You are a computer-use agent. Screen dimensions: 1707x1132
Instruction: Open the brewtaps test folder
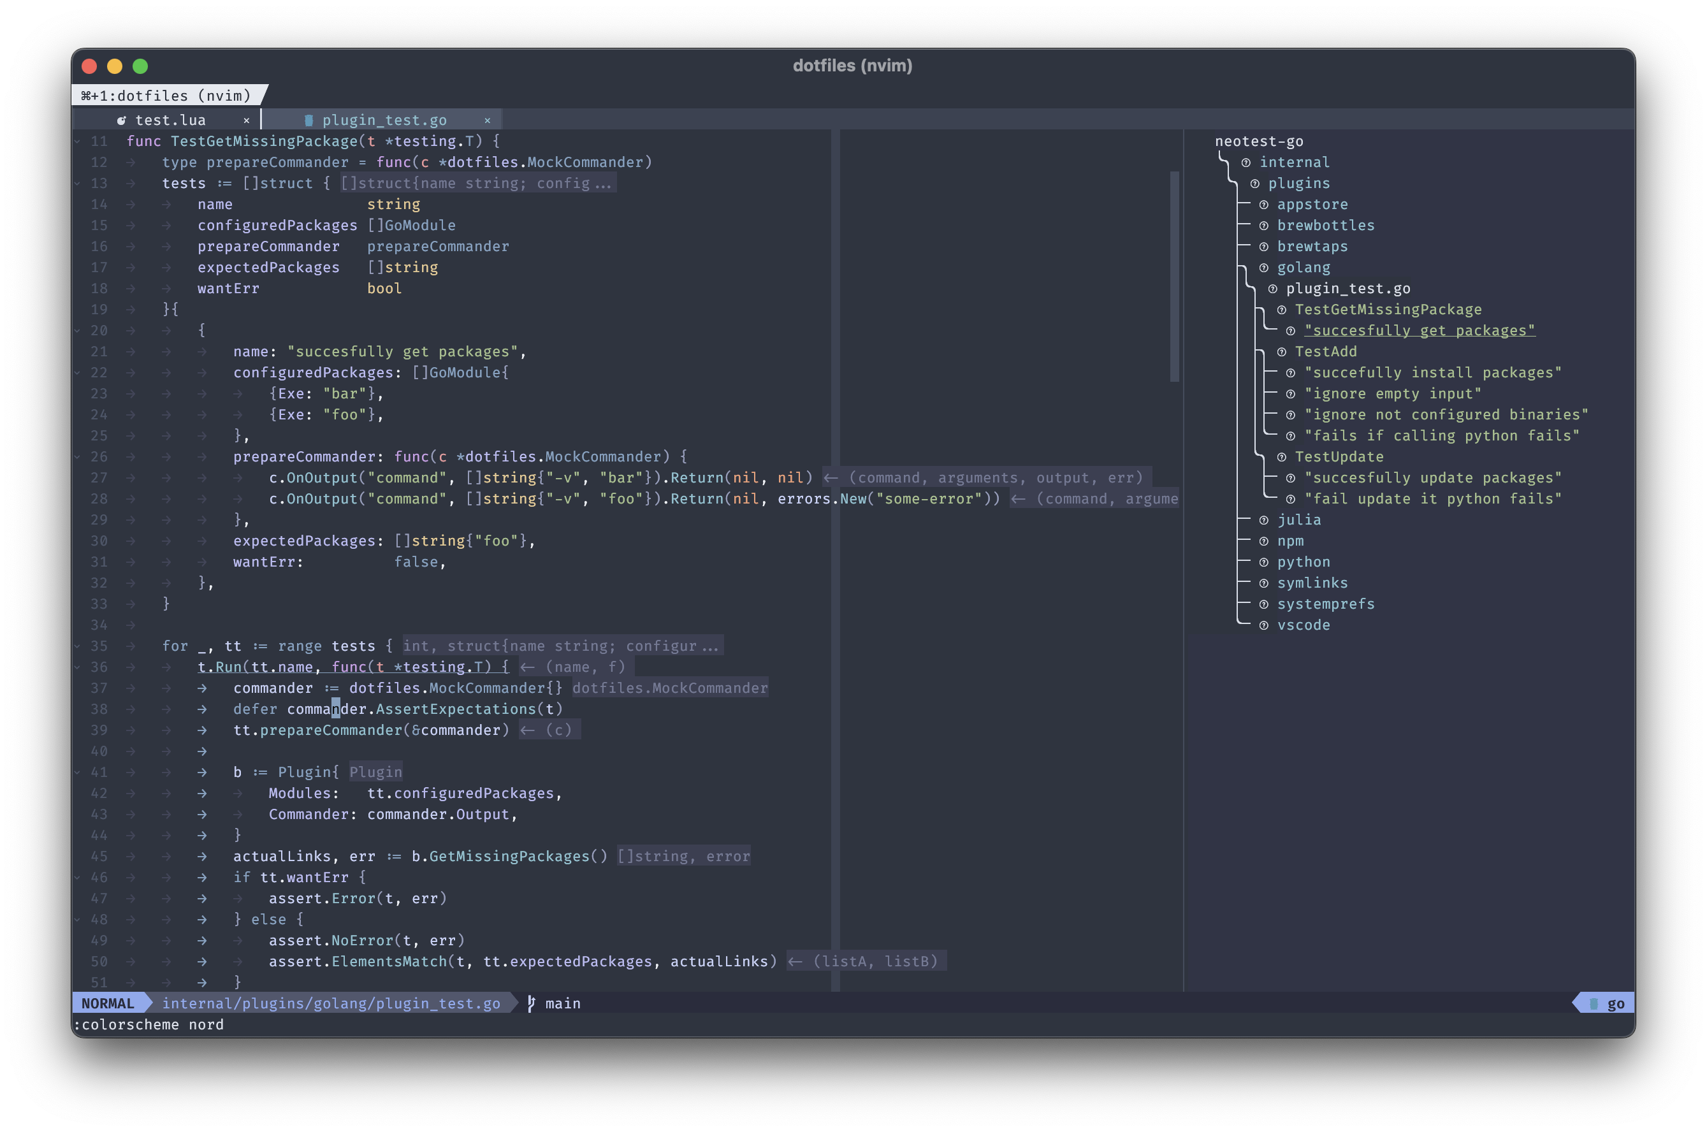point(1312,246)
